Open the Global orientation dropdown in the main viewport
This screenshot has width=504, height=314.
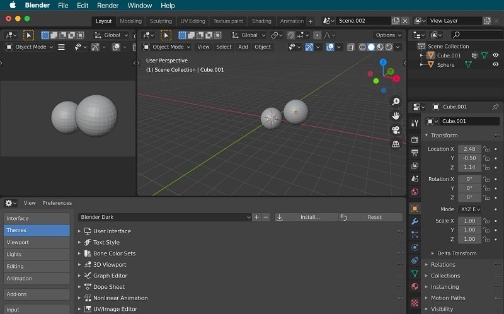click(x=249, y=35)
